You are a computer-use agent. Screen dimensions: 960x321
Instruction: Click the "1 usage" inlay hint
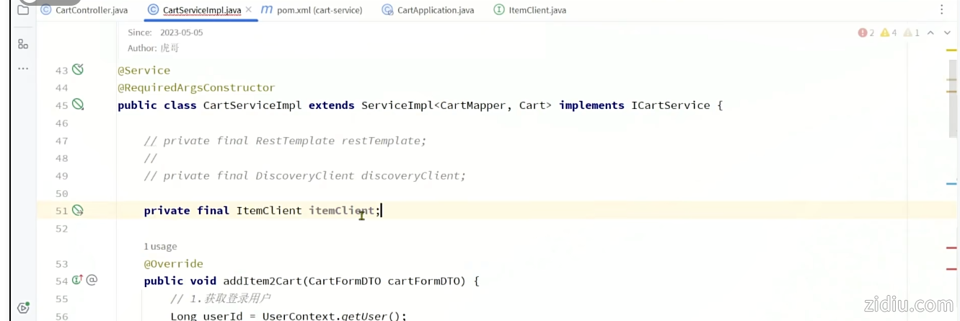(160, 246)
